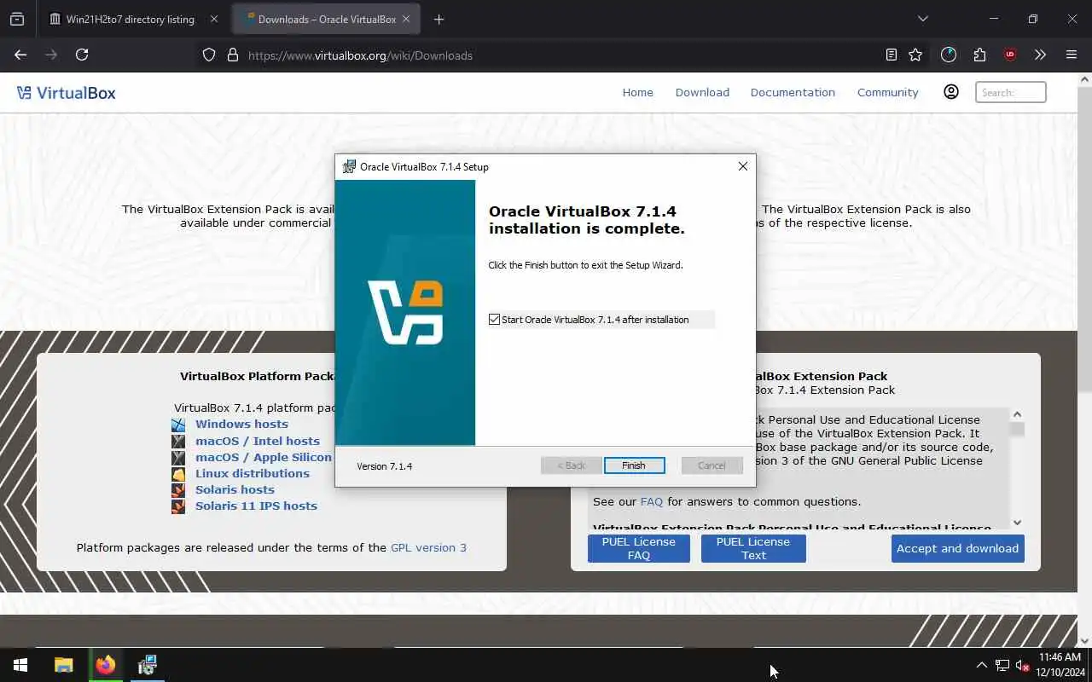Image resolution: width=1092 pixels, height=682 pixels.
Task: Open the GPL version 3 link
Action: [428, 547]
